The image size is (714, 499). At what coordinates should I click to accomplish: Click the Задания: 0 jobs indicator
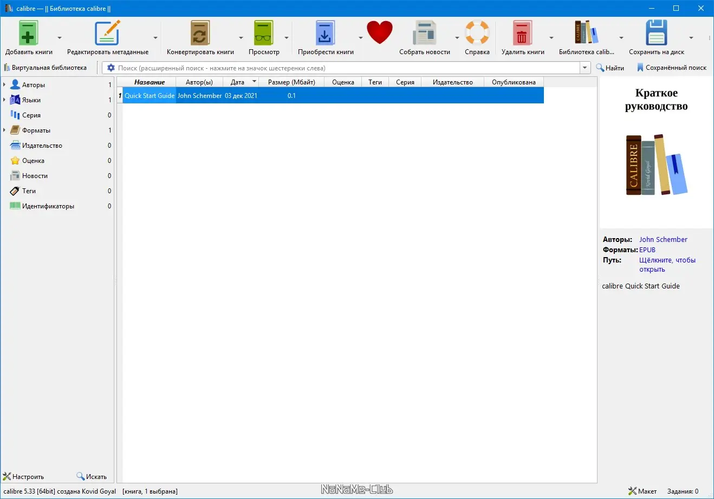tap(683, 491)
